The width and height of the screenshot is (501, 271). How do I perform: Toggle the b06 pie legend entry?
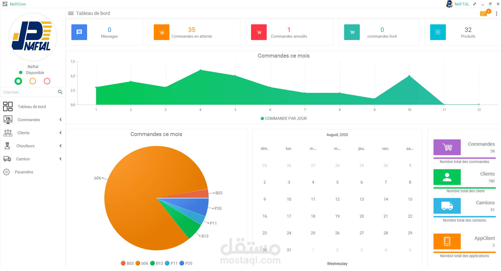click(142, 263)
